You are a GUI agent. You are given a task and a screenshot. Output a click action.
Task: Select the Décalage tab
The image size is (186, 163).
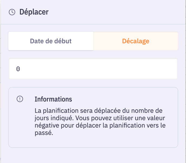tap(135, 41)
